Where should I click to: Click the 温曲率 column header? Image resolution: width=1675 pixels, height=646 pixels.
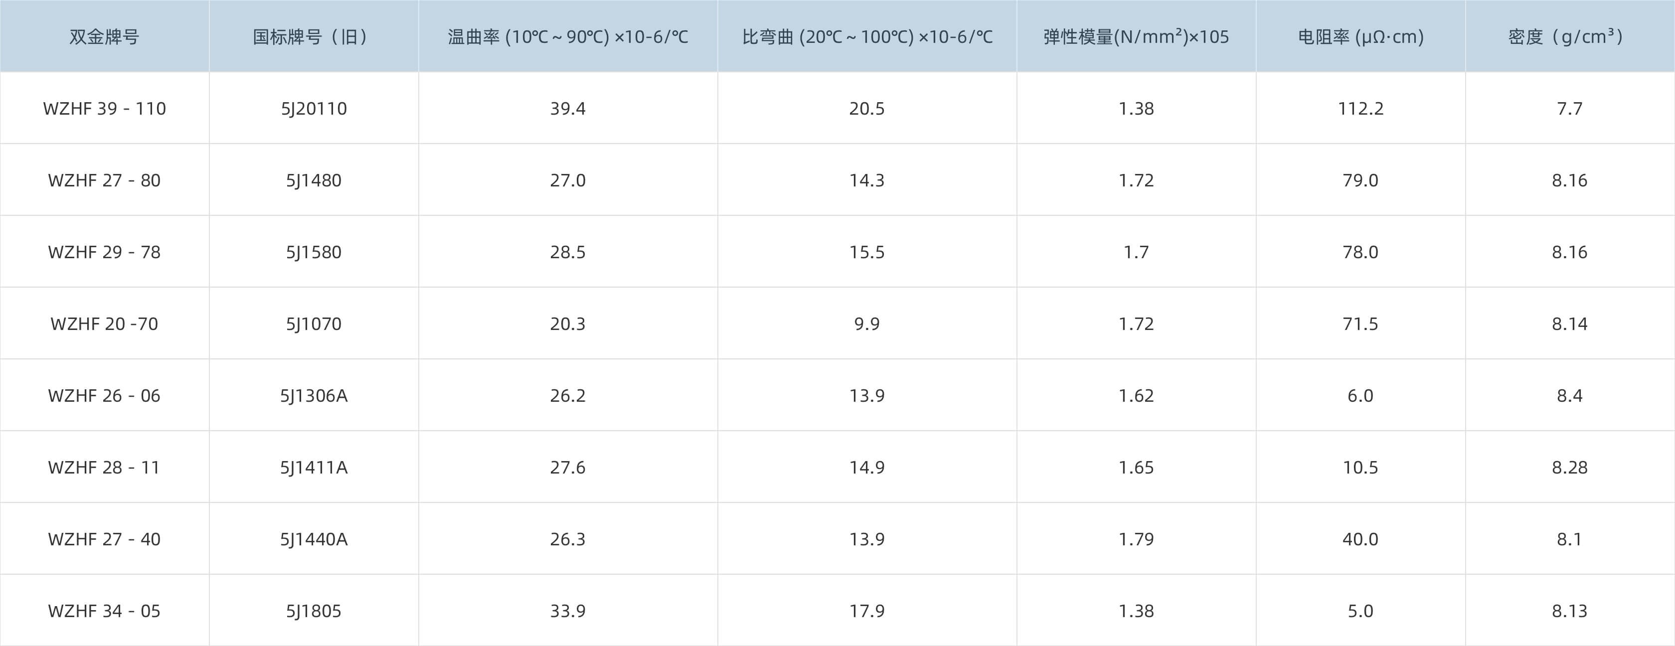click(568, 36)
